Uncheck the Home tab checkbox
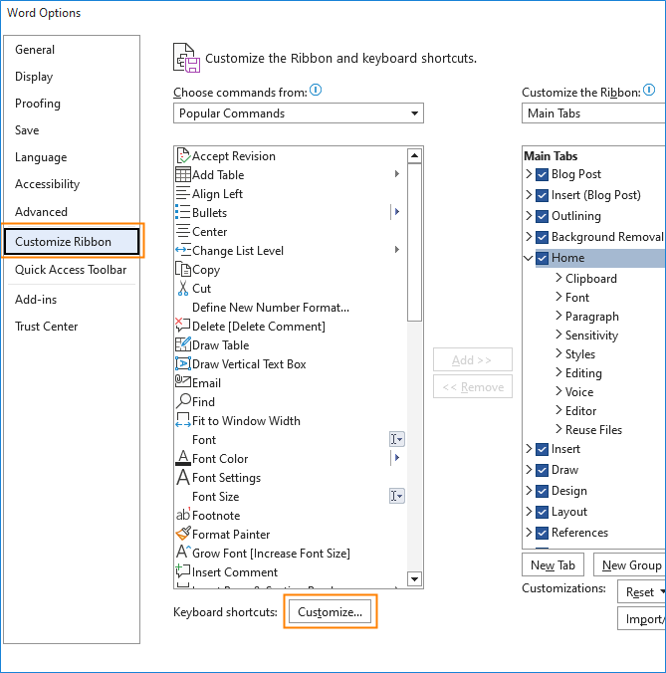The width and height of the screenshot is (666, 673). click(542, 258)
